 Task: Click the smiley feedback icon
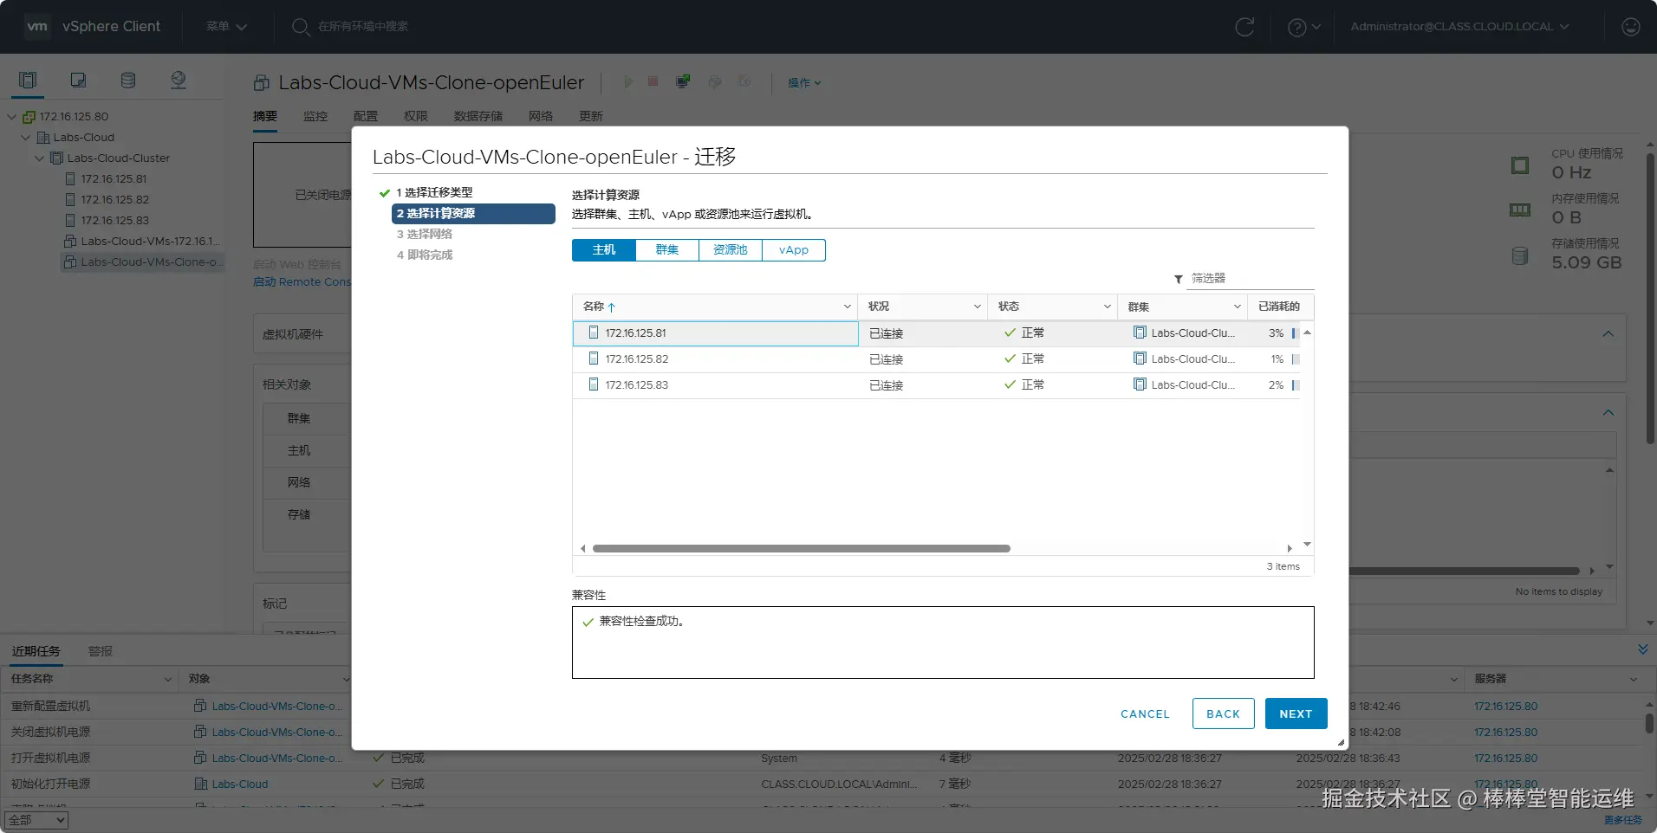click(1630, 27)
